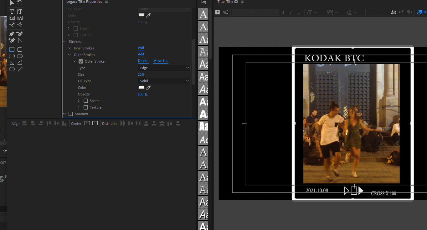Select the Line tool
427x230 pixels.
pos(20,69)
